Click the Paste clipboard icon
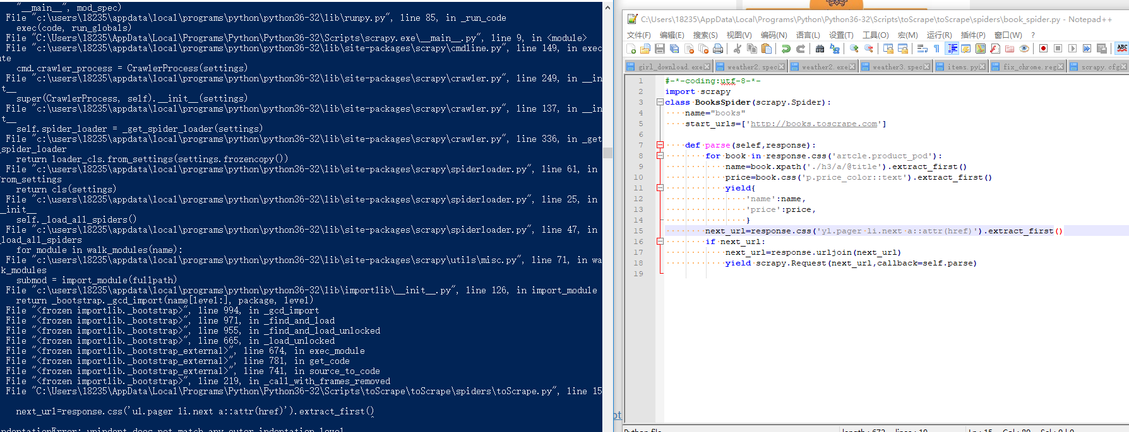Screen dimensions: 1129x432 point(767,49)
